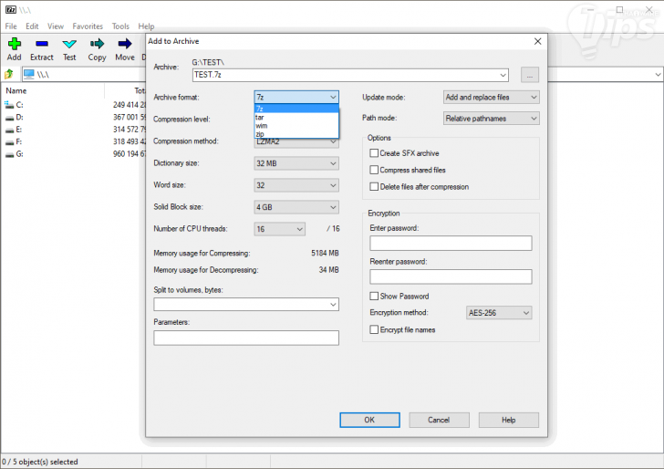Confirm with the OK button
Image resolution: width=664 pixels, height=469 pixels.
(369, 420)
